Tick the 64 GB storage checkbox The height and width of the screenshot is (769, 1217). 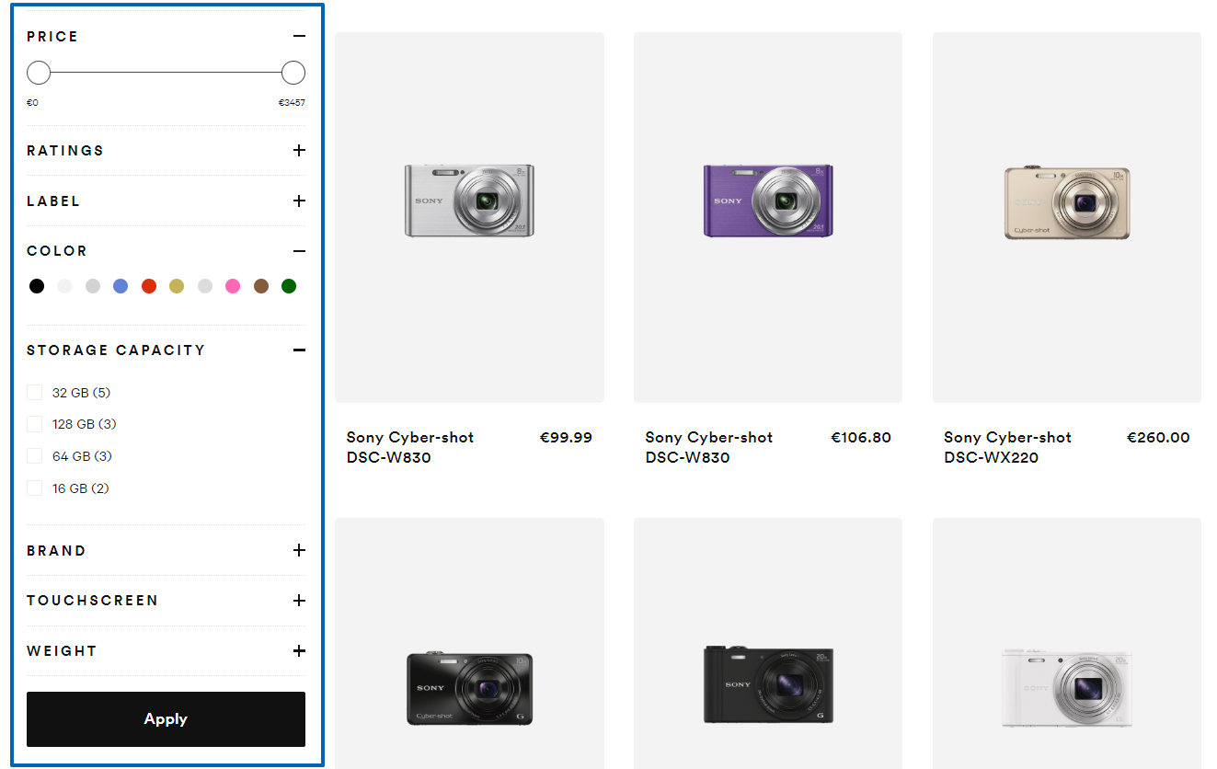pos(35,456)
